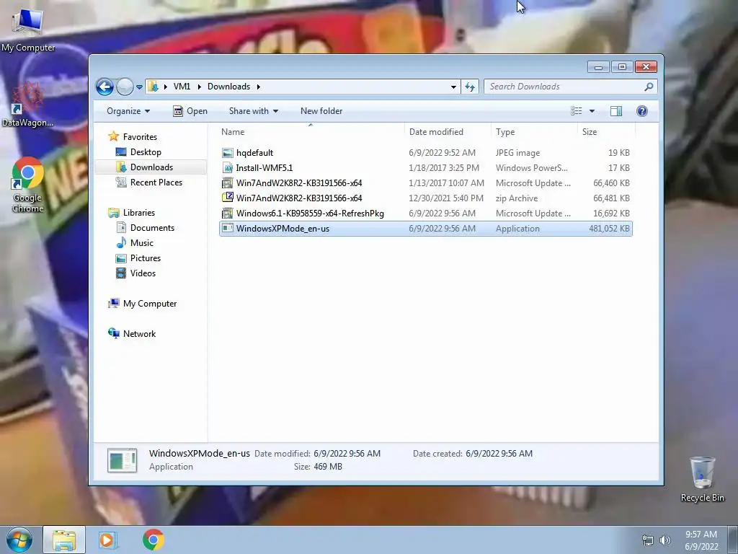This screenshot has width=738, height=554.
Task: Open address bar previous locations dropdown
Action: pos(453,87)
